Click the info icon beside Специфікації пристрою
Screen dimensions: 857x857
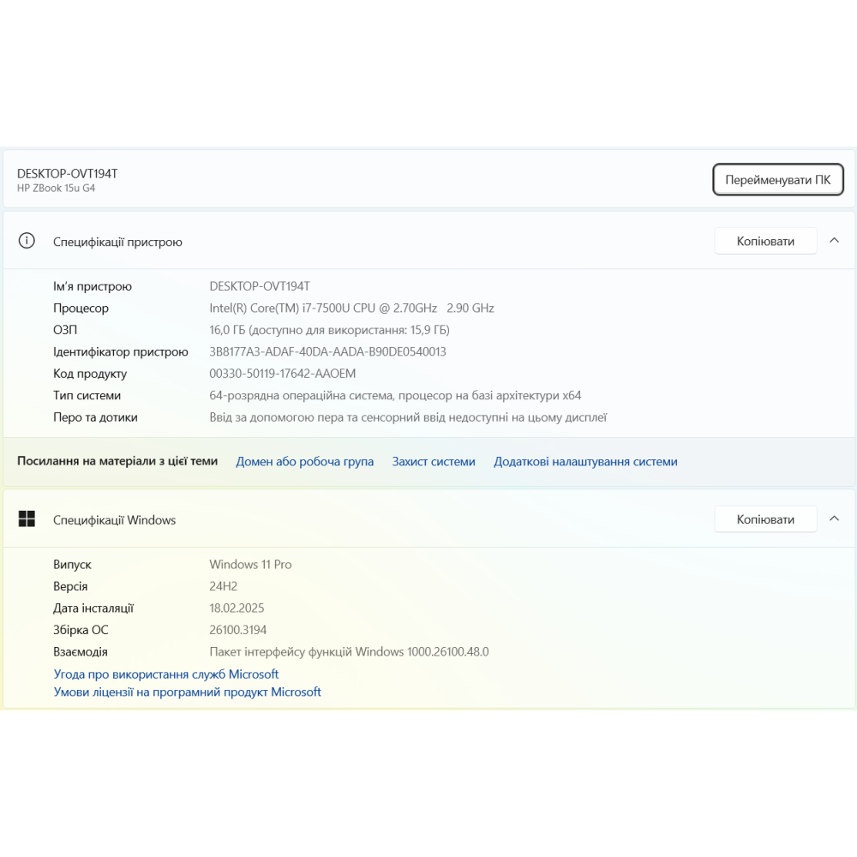27,241
